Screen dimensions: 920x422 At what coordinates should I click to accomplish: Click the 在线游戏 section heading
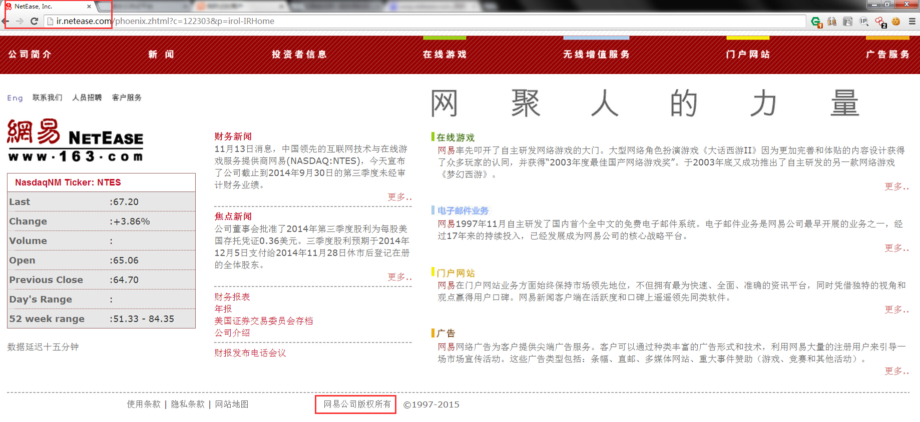click(x=455, y=137)
